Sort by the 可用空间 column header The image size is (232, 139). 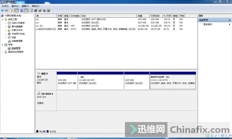[156, 16]
